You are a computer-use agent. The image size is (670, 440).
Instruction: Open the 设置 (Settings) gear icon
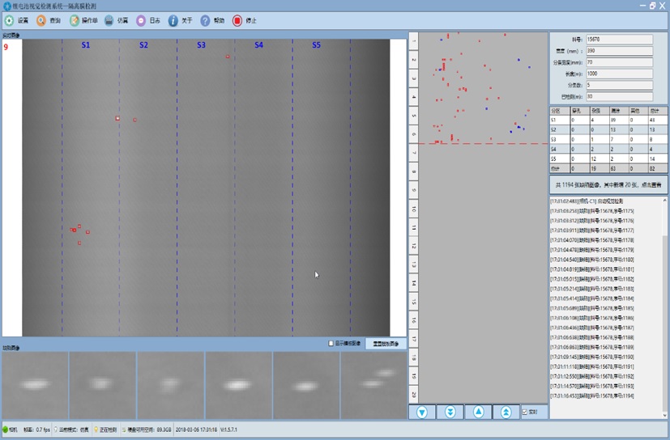point(10,20)
